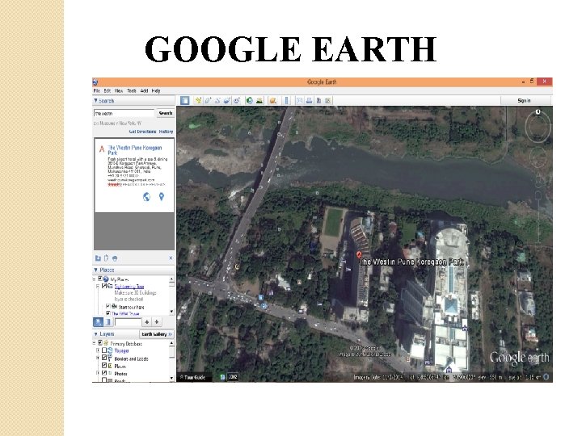Click the copy results clipboard icon below search
Screen dimensions: 582x436
pyautogui.click(x=106, y=258)
